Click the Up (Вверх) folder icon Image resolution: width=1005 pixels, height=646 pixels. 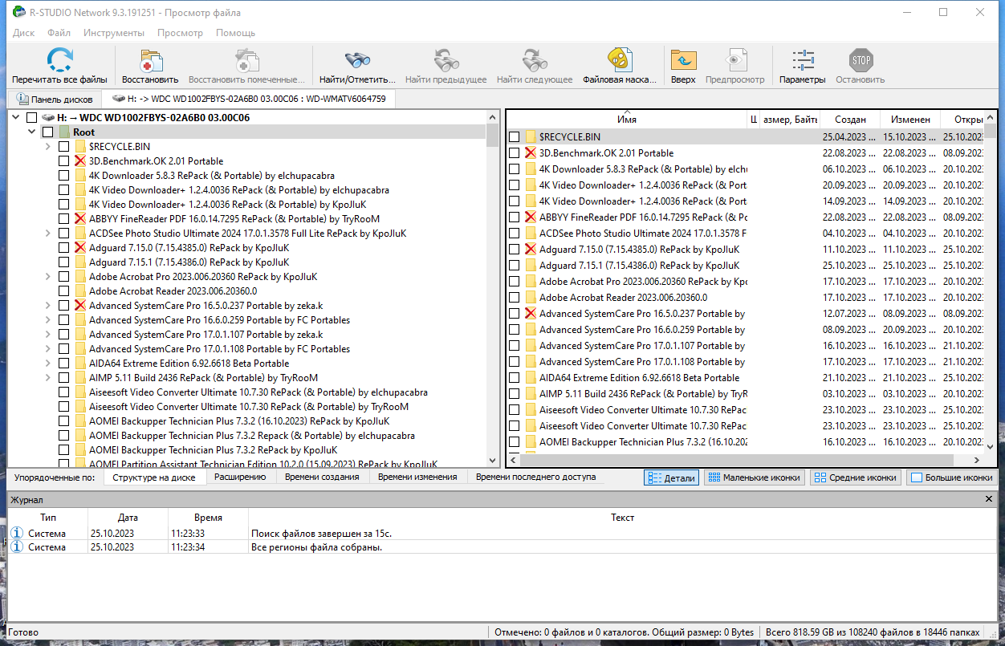[683, 60]
